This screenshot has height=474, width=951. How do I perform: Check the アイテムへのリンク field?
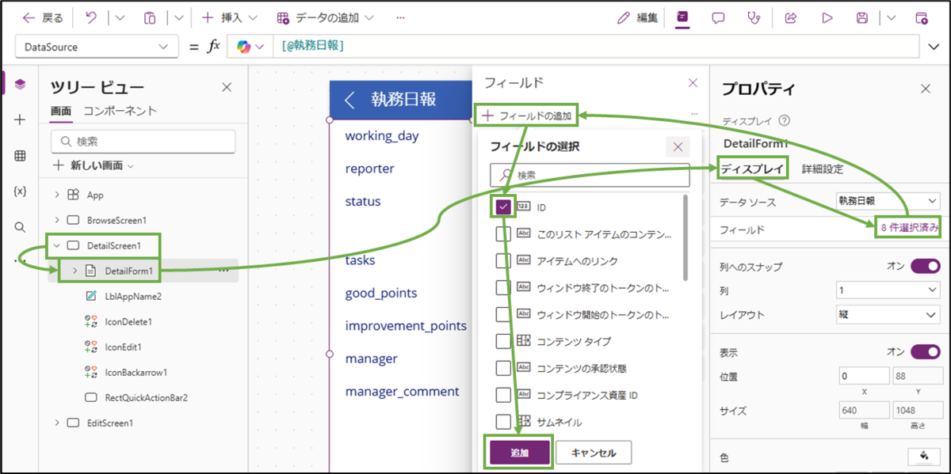(x=503, y=260)
